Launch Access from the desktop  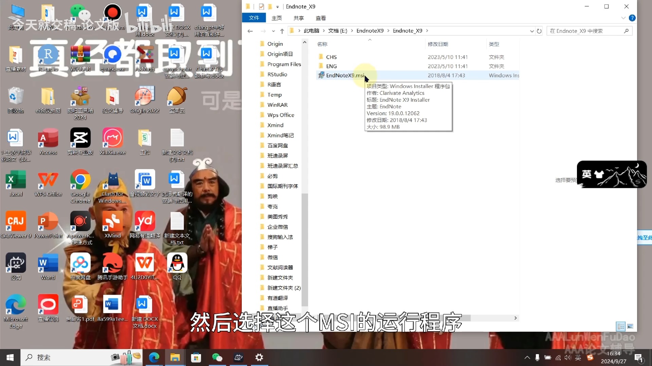click(48, 142)
